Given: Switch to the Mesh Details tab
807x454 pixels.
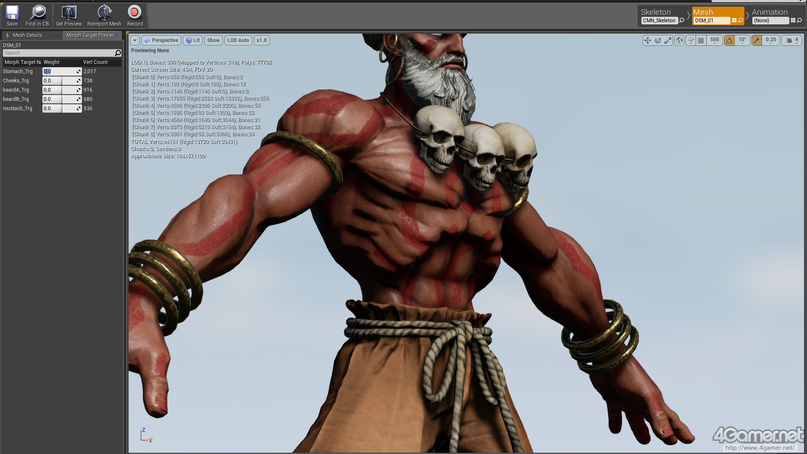Looking at the screenshot, I should tap(28, 35).
